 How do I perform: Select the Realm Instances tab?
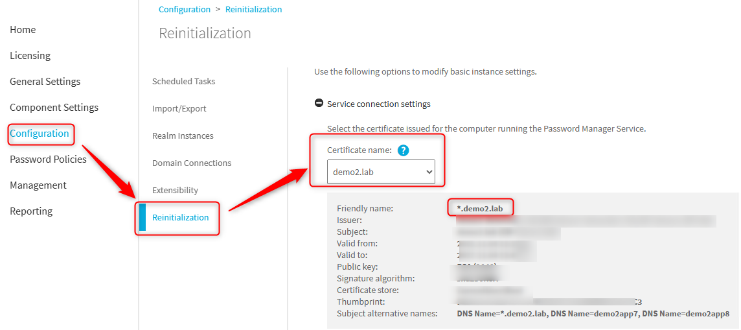click(x=183, y=136)
